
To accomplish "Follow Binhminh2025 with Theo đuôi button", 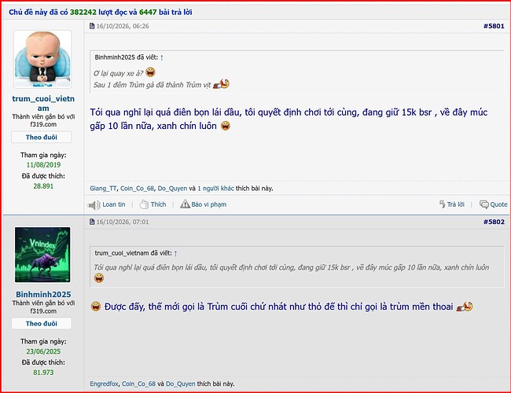I will [x=42, y=324].
